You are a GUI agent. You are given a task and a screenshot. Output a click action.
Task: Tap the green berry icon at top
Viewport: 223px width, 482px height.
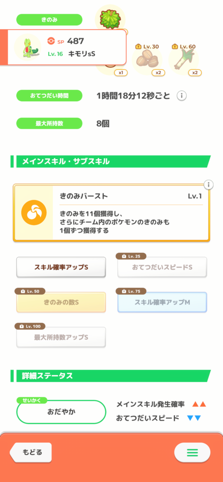(110, 18)
